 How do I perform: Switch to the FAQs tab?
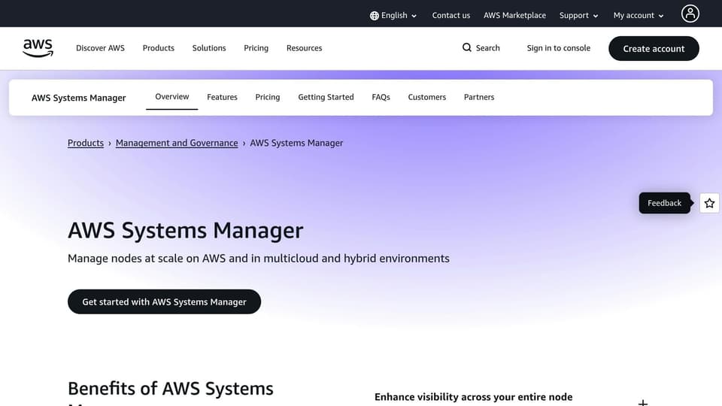(x=381, y=97)
